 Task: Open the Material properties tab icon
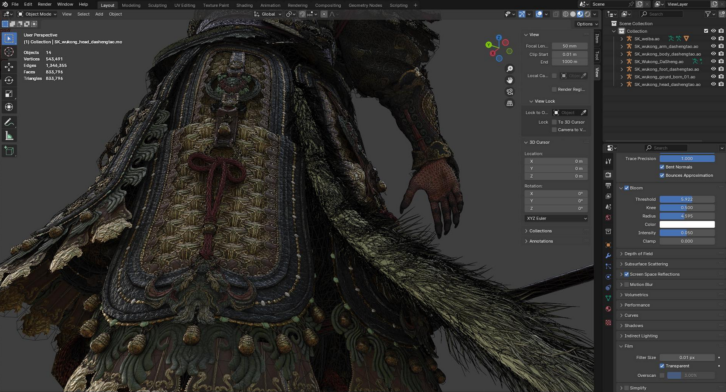point(608,309)
